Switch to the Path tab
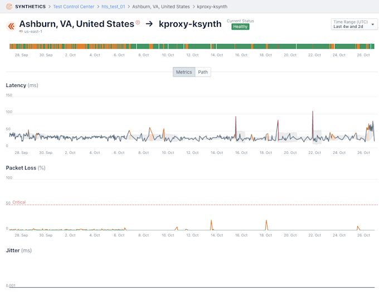 pyautogui.click(x=203, y=72)
